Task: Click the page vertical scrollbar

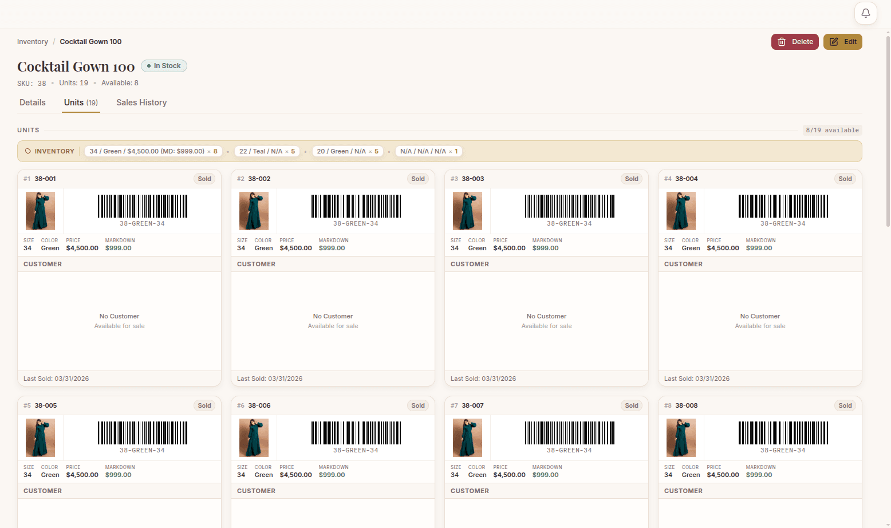Action: click(x=888, y=132)
